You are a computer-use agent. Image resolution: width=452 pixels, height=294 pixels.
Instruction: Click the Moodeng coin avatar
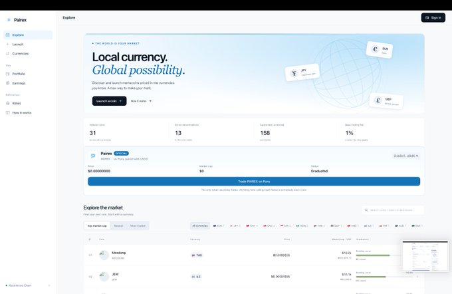click(x=104, y=255)
